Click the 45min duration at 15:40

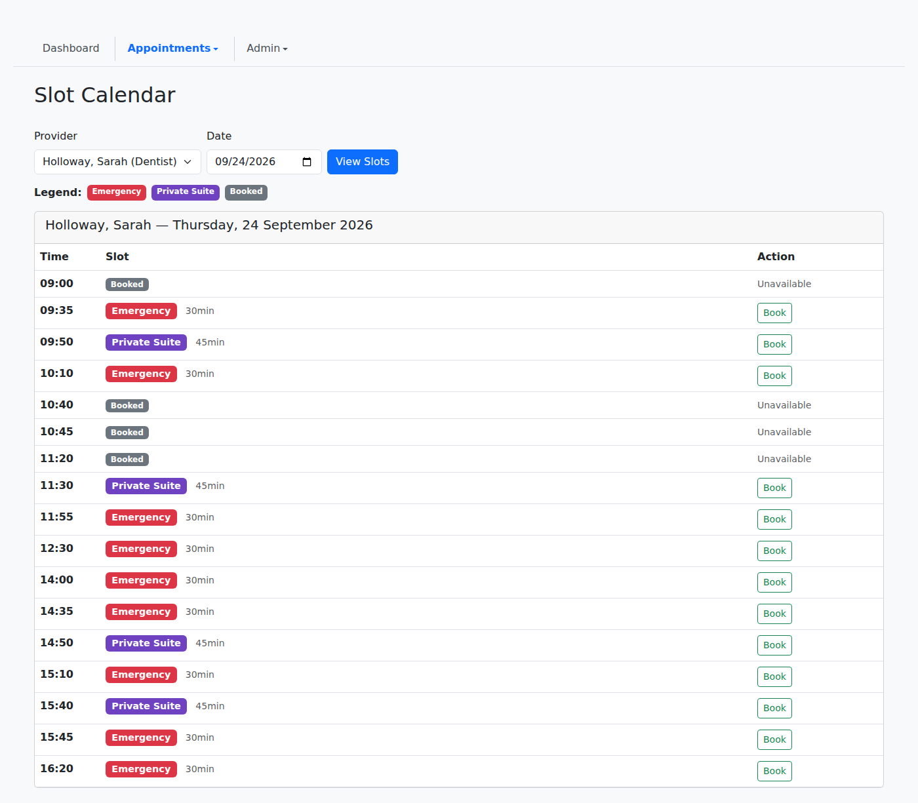pos(210,707)
